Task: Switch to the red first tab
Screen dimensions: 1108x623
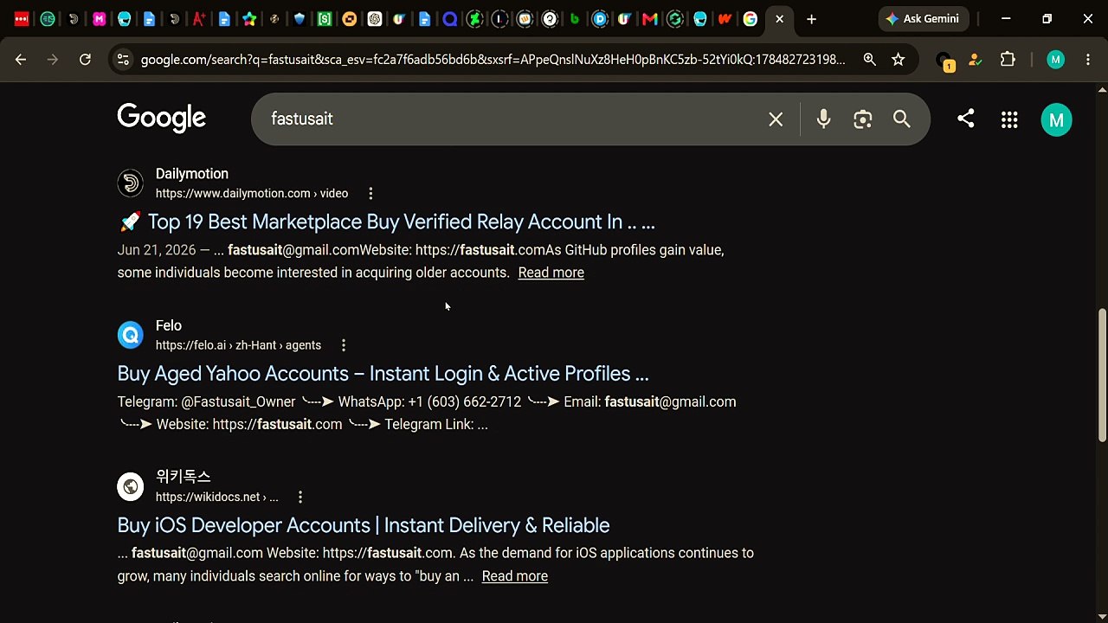Action: 22,19
